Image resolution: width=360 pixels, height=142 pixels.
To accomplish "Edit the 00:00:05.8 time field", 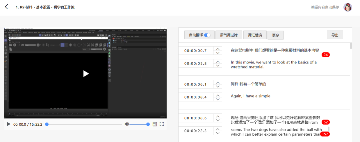I will coord(196,63).
